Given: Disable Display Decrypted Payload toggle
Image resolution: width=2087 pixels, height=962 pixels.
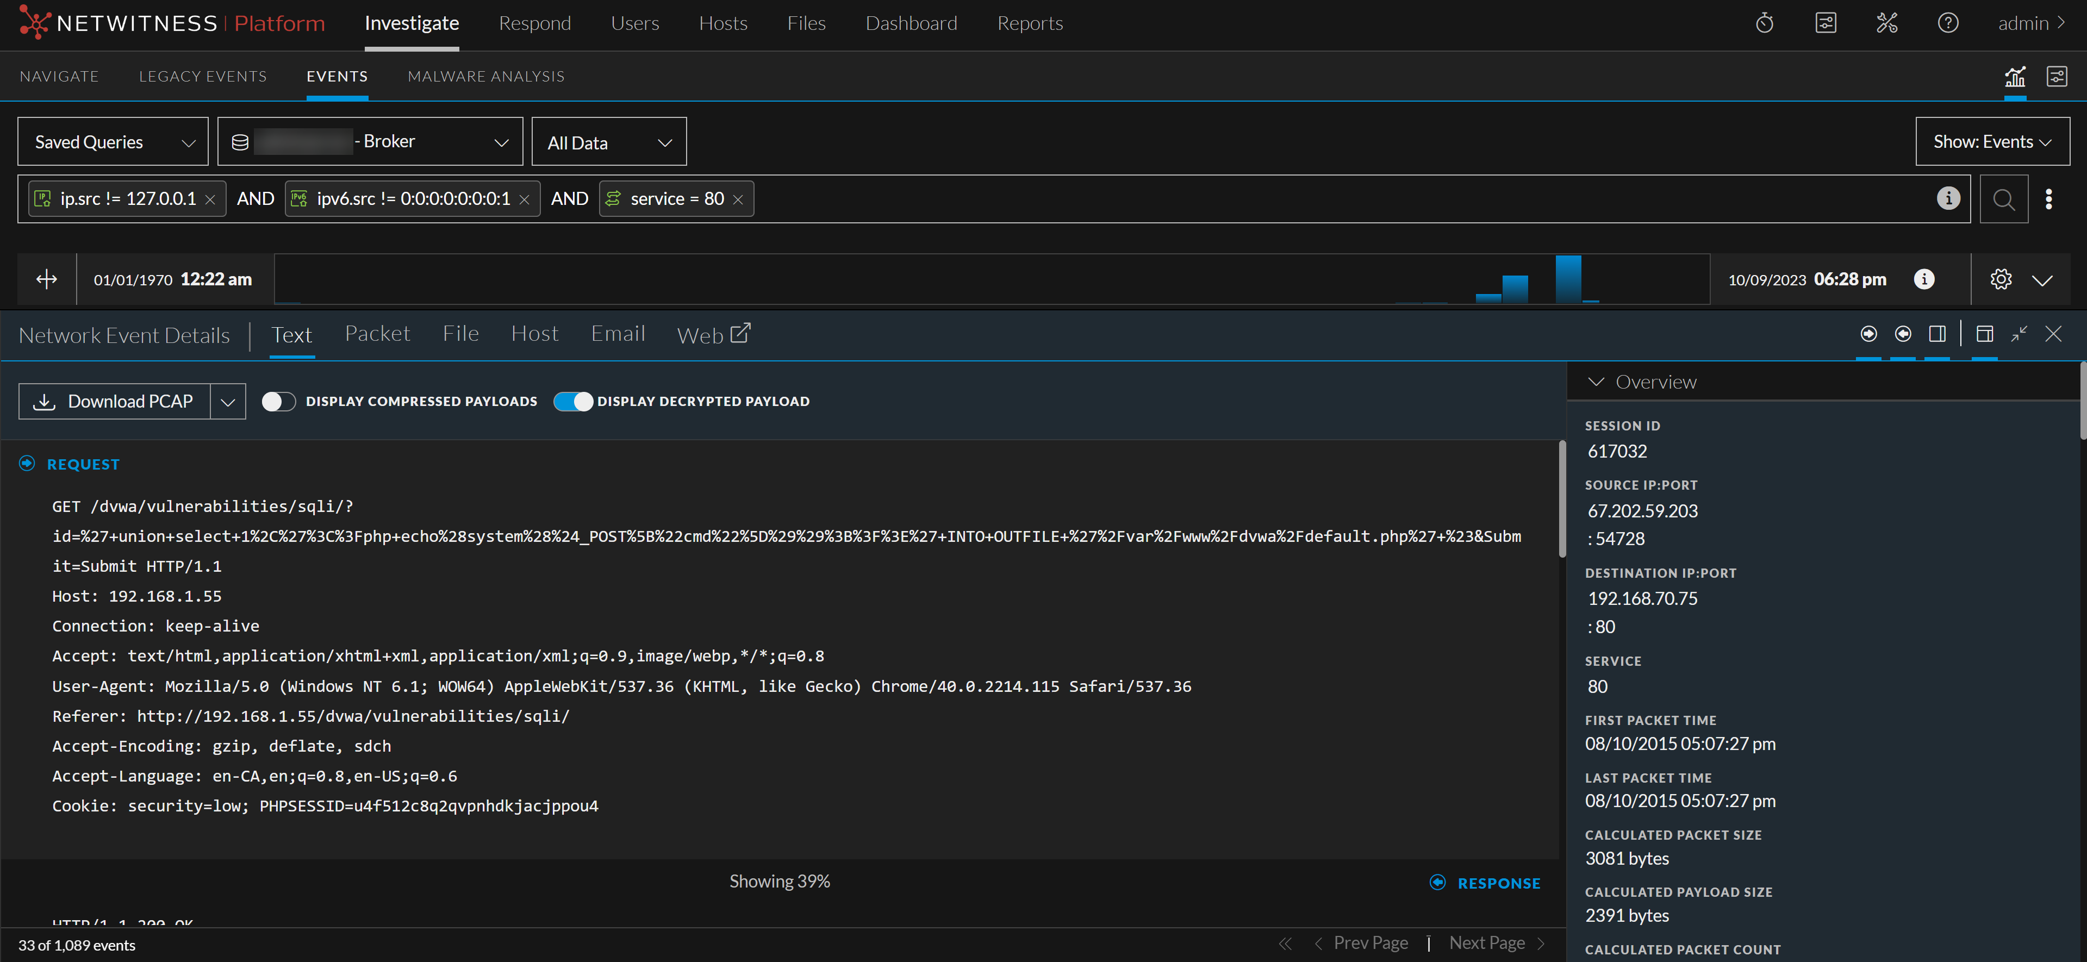Looking at the screenshot, I should pyautogui.click(x=573, y=402).
